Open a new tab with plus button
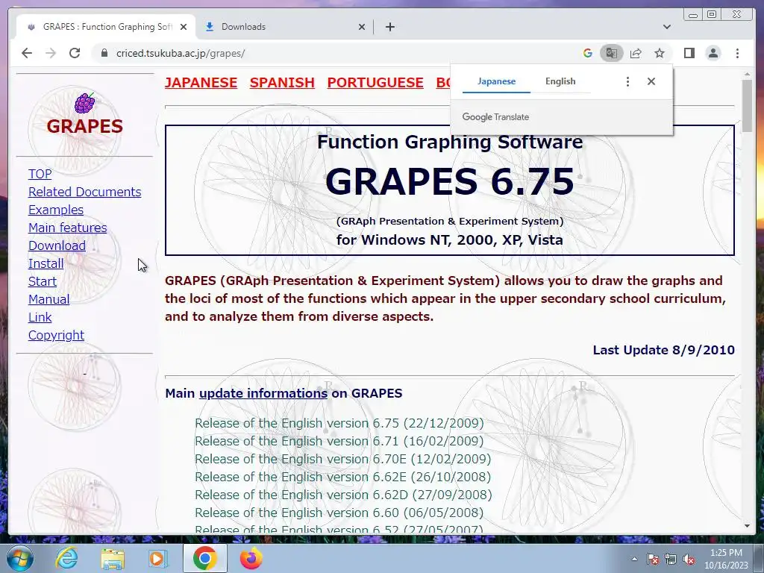Viewport: 764px width, 573px height. (389, 27)
